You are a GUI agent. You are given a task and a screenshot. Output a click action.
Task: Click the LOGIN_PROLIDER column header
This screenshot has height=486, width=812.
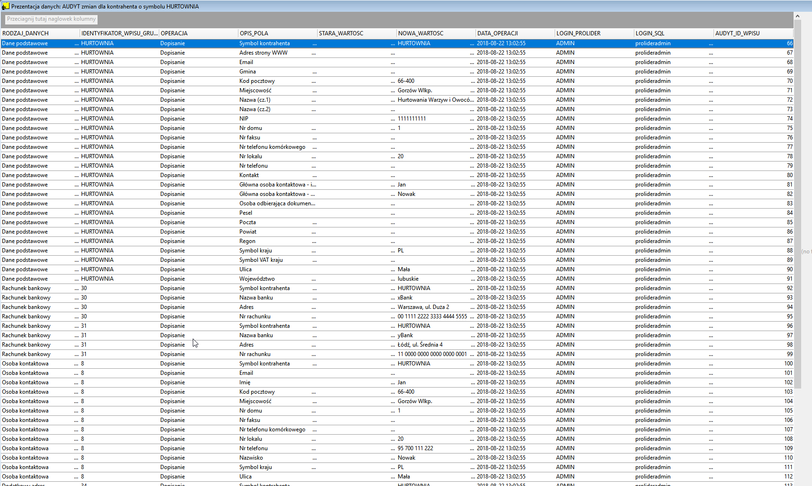click(x=595, y=33)
